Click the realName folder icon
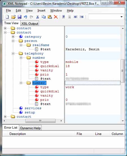This screenshot has height=156, width=127. pyautogui.click(x=29, y=45)
